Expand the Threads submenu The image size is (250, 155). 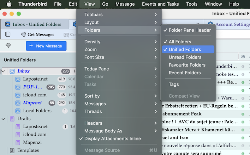tap(119, 112)
